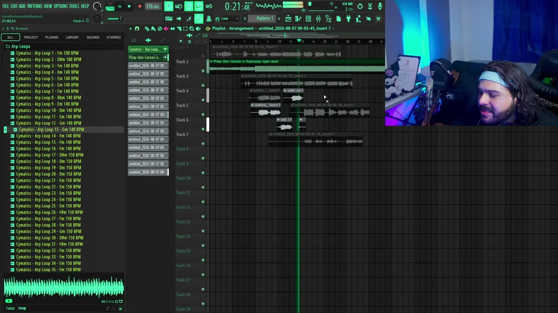The image size is (558, 313).
Task: Click the arrow left of Pattern 1
Action: click(245, 19)
